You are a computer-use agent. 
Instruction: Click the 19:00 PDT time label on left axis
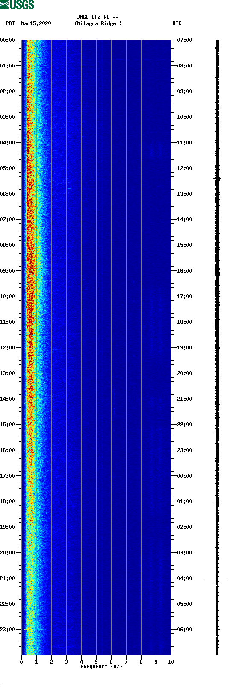(7, 527)
